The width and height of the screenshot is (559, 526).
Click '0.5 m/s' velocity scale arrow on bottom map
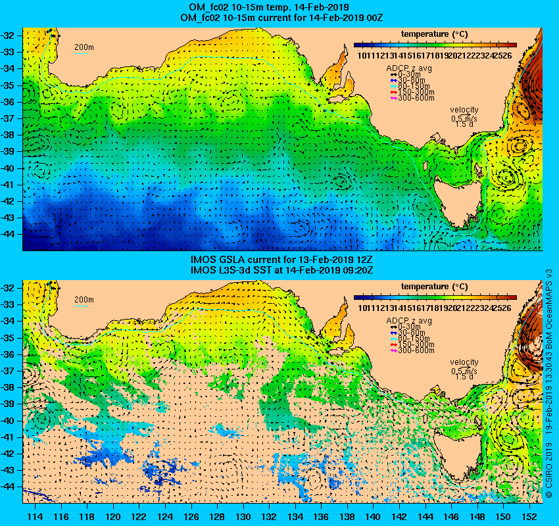click(x=465, y=368)
